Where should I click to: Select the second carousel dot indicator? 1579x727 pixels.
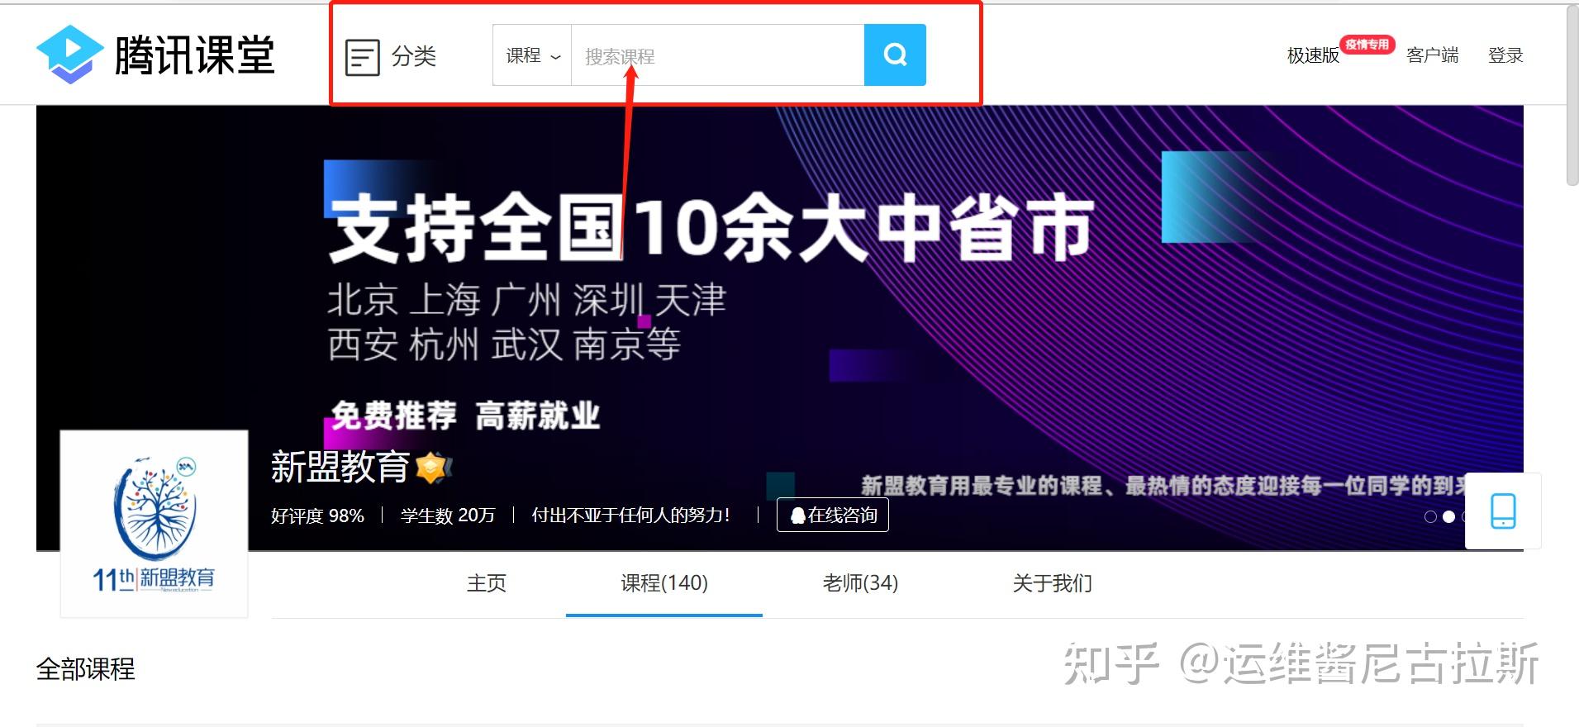(1448, 517)
